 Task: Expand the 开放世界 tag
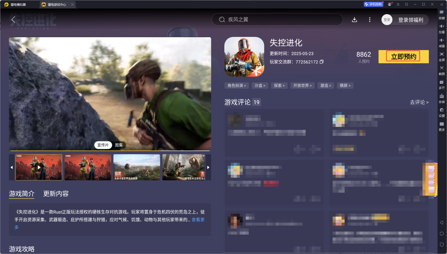[302, 85]
